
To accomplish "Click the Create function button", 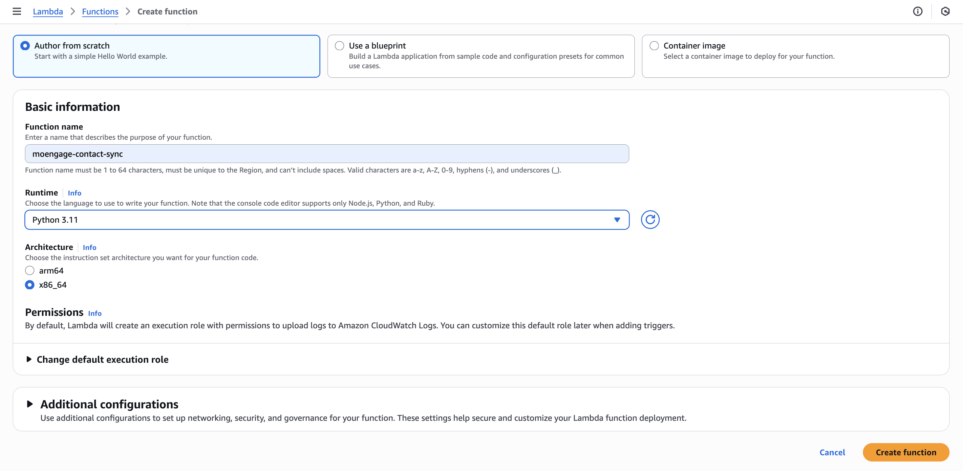I will [x=906, y=452].
